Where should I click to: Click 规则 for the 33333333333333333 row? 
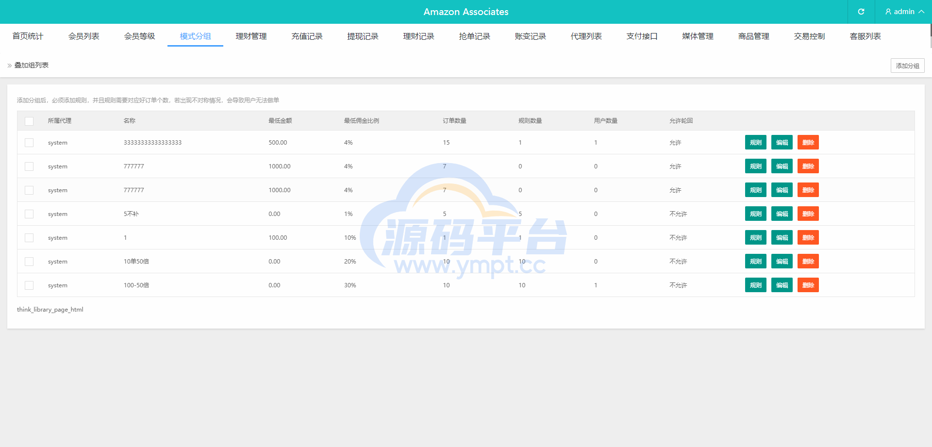click(x=756, y=142)
